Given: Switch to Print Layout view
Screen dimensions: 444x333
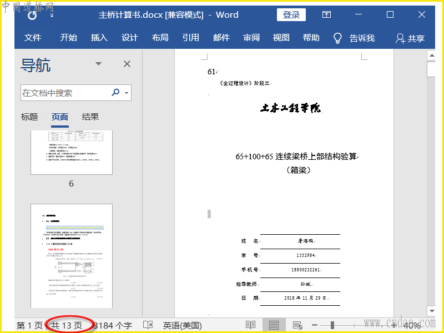Looking at the screenshot, I should pyautogui.click(x=274, y=325).
